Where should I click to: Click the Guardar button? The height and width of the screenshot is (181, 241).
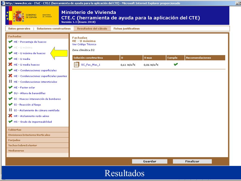click(x=150, y=161)
